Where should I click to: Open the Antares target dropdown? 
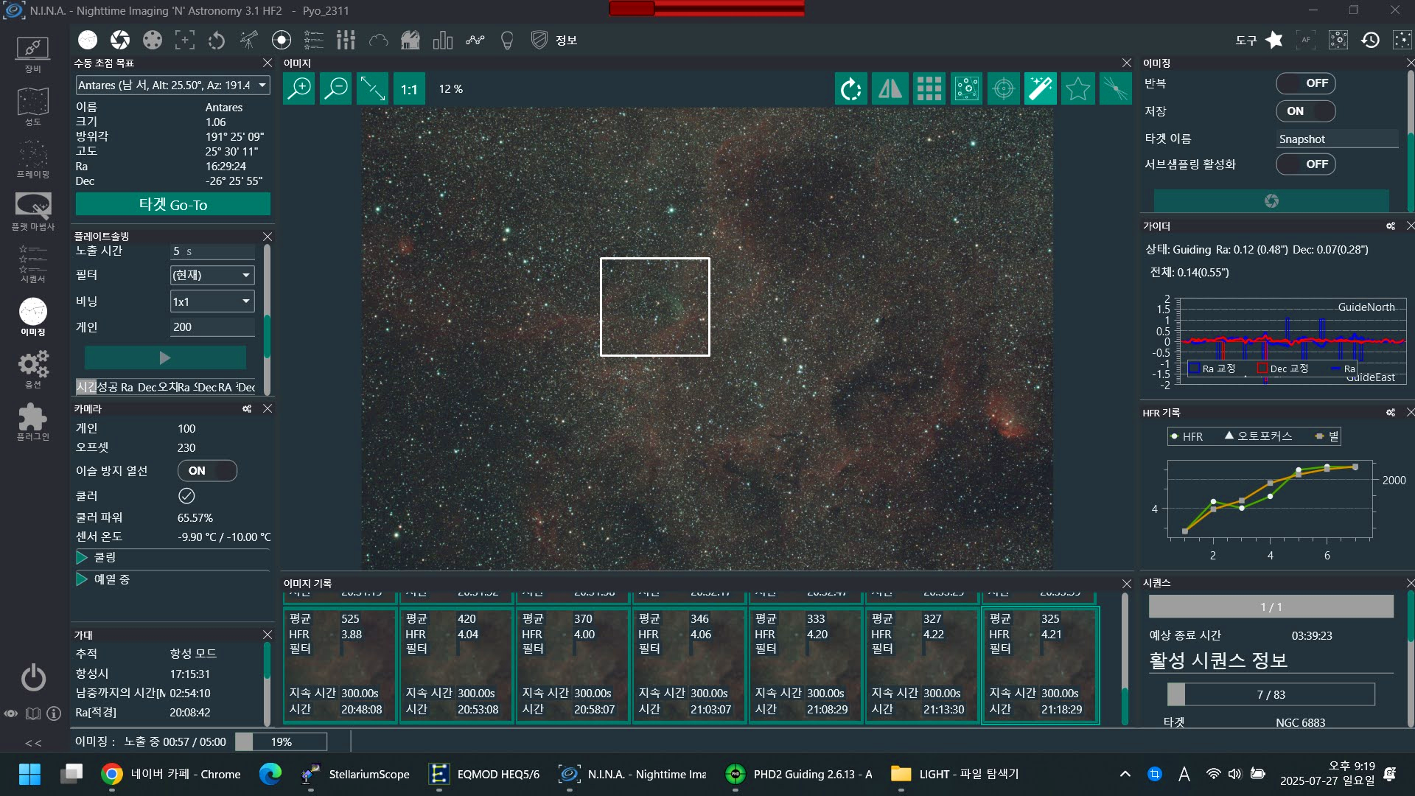(x=262, y=85)
